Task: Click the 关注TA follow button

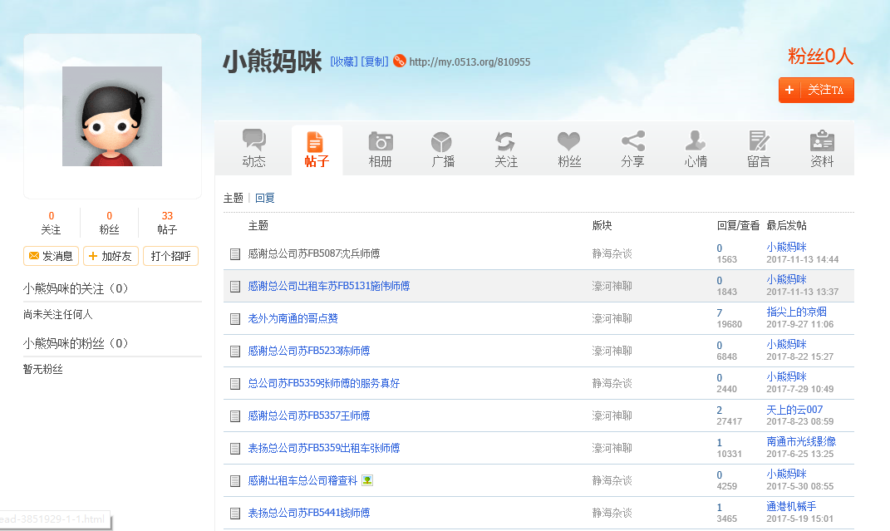Action: pos(816,90)
